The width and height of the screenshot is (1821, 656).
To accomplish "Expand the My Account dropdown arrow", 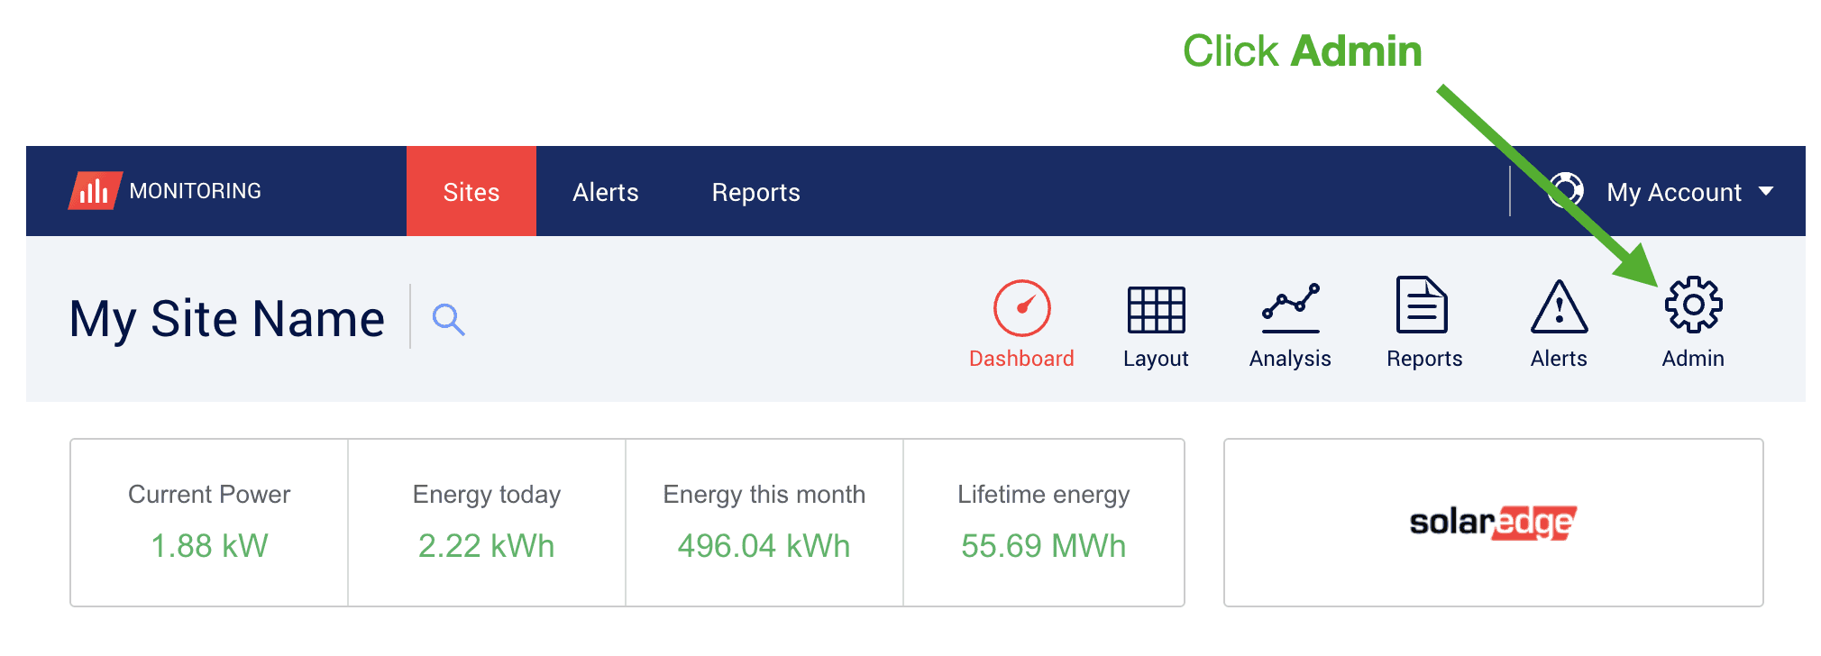I will tap(1766, 191).
